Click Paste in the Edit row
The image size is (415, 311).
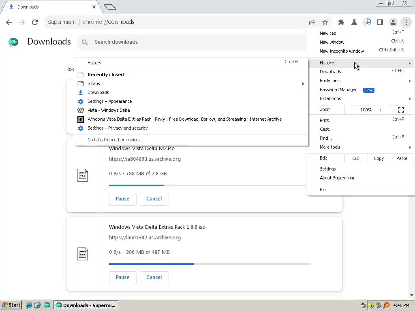(402, 158)
